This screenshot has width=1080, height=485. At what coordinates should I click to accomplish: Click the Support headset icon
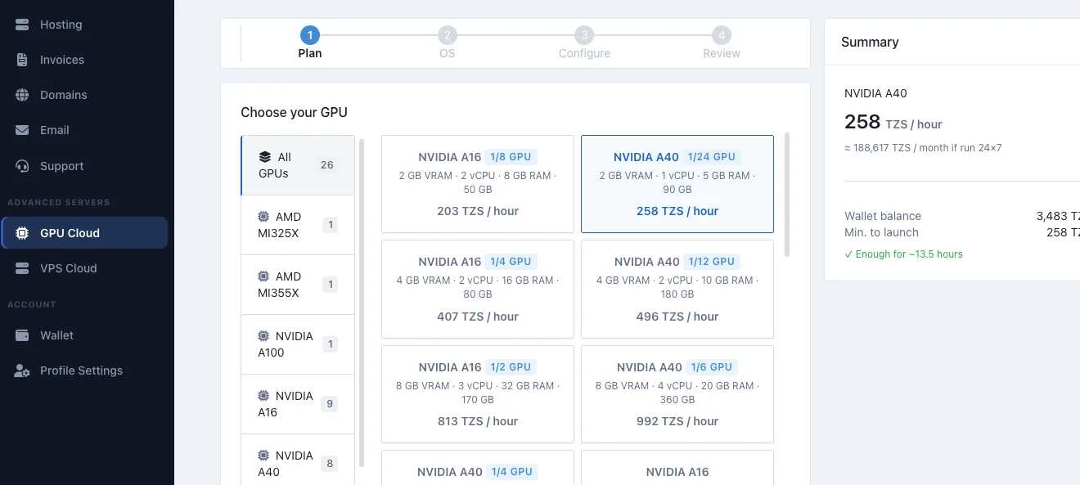[22, 166]
